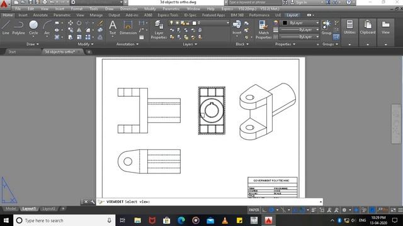Select the Line tool

pos(6,28)
